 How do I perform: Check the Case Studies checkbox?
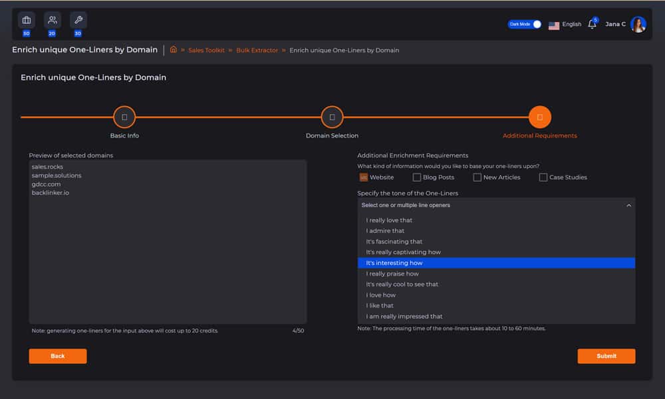(543, 177)
